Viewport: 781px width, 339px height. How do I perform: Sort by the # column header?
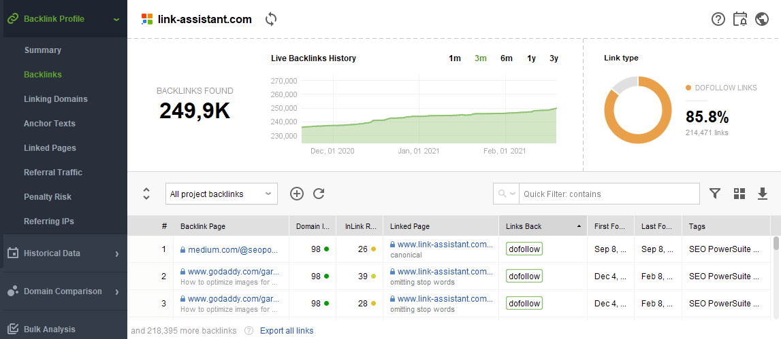coord(164,226)
